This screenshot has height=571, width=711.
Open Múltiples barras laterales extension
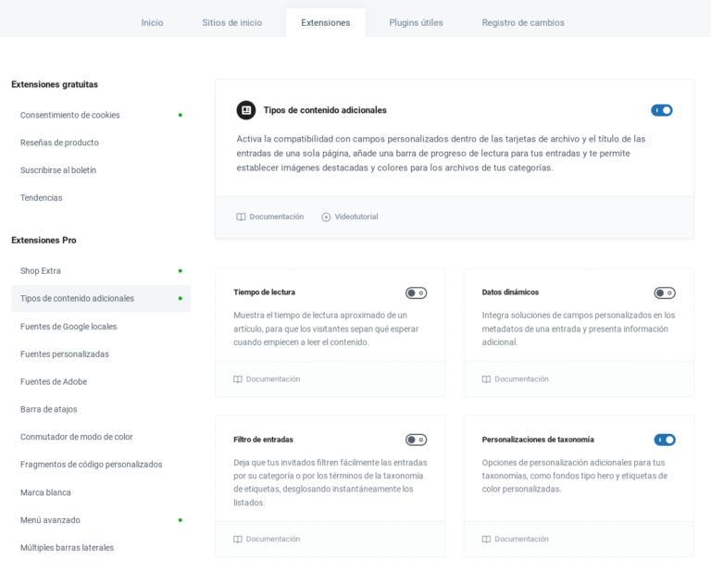coord(101,548)
